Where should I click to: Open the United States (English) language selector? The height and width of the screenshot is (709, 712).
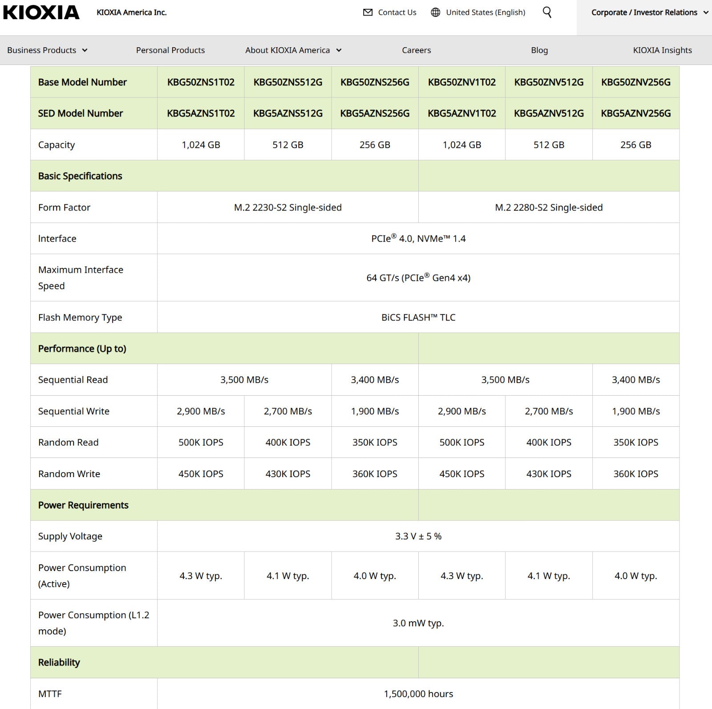click(485, 12)
